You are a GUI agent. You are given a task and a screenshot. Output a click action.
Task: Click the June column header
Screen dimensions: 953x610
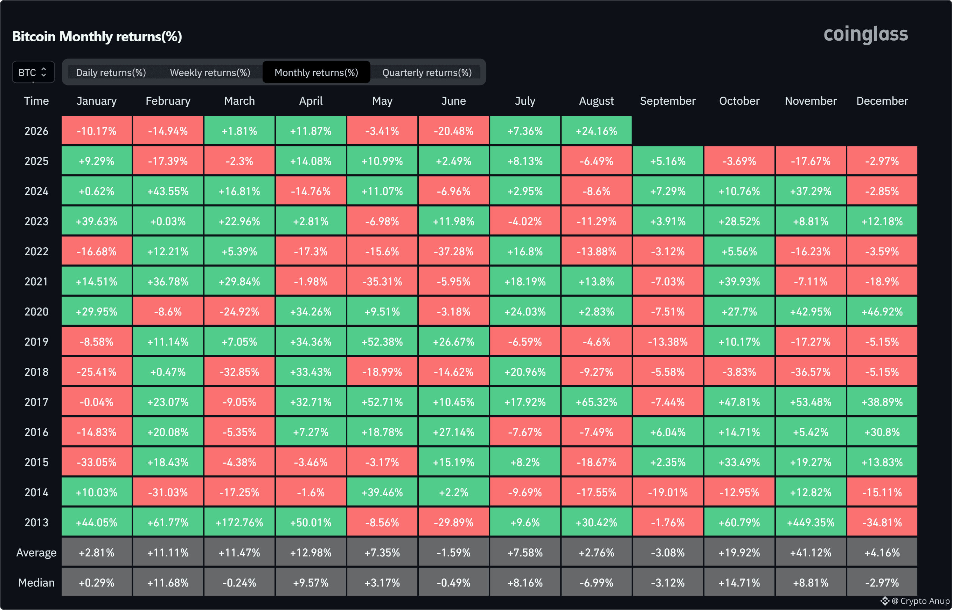click(454, 101)
